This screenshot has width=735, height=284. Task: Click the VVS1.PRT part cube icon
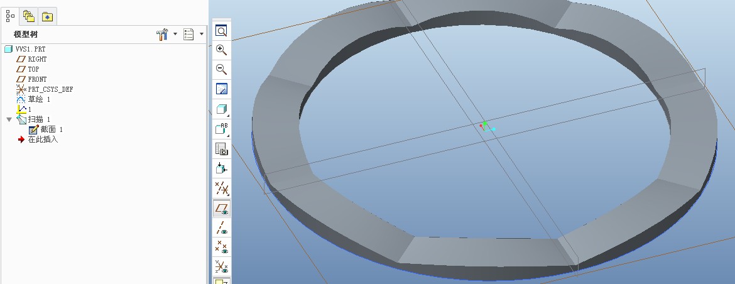click(x=8, y=49)
